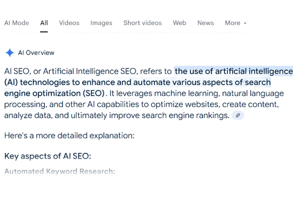The width and height of the screenshot is (296, 197).
Task: Open the Videos results tab
Action: point(69,23)
